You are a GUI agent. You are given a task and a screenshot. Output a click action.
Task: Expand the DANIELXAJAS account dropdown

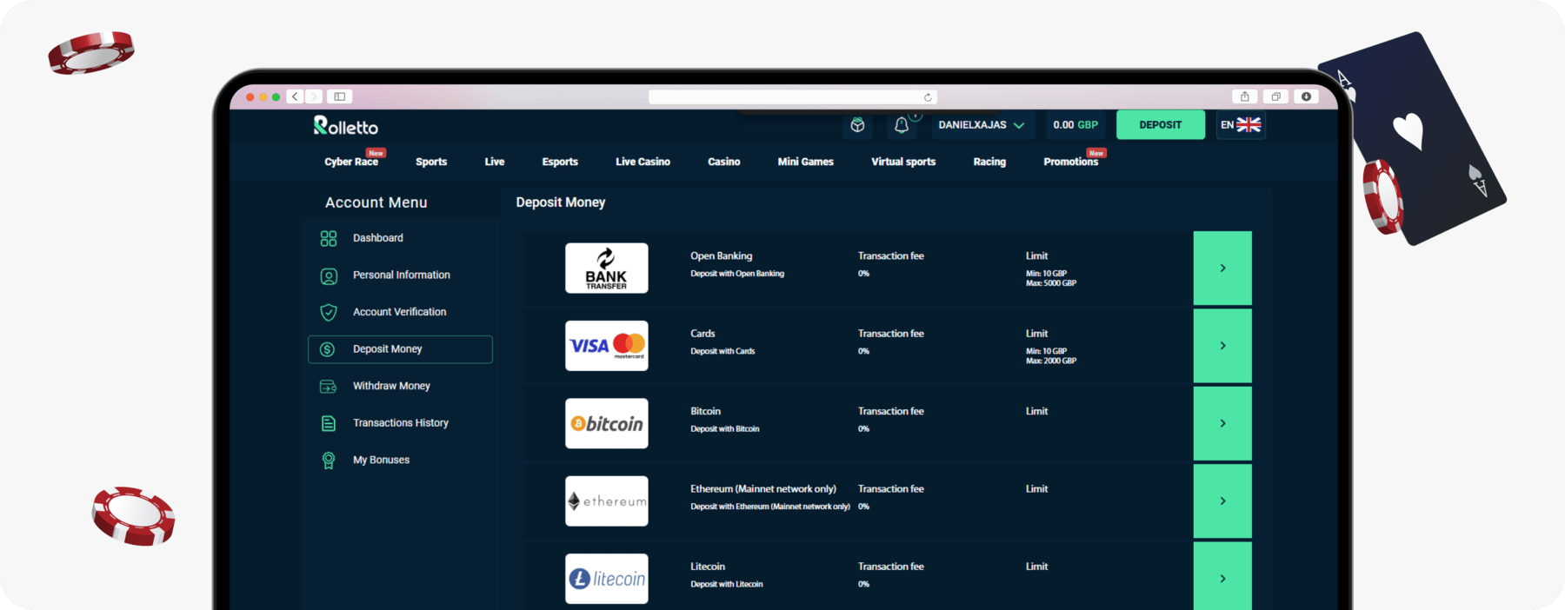(982, 125)
